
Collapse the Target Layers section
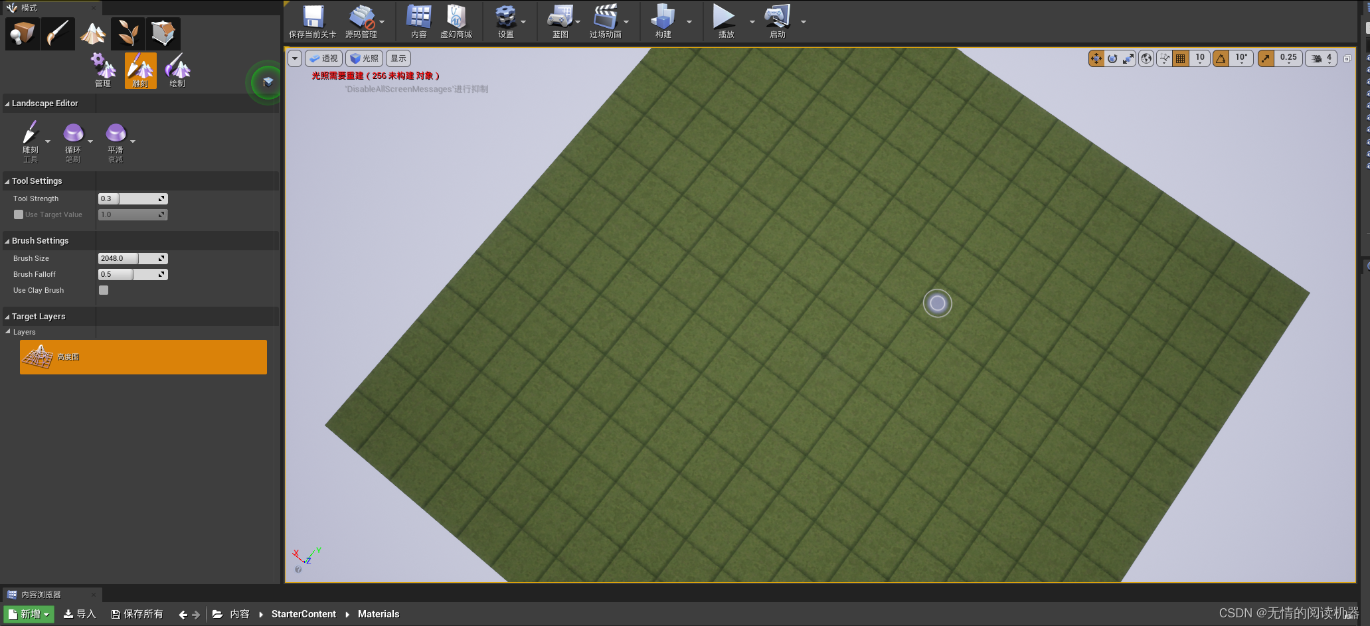pyautogui.click(x=7, y=317)
